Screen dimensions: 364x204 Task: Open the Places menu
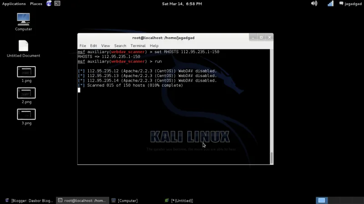click(36, 4)
